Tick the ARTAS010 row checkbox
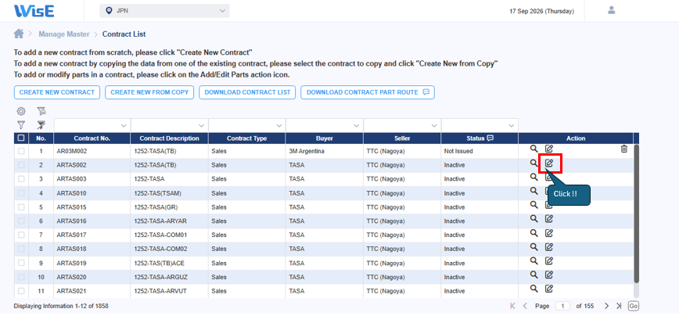 21,193
